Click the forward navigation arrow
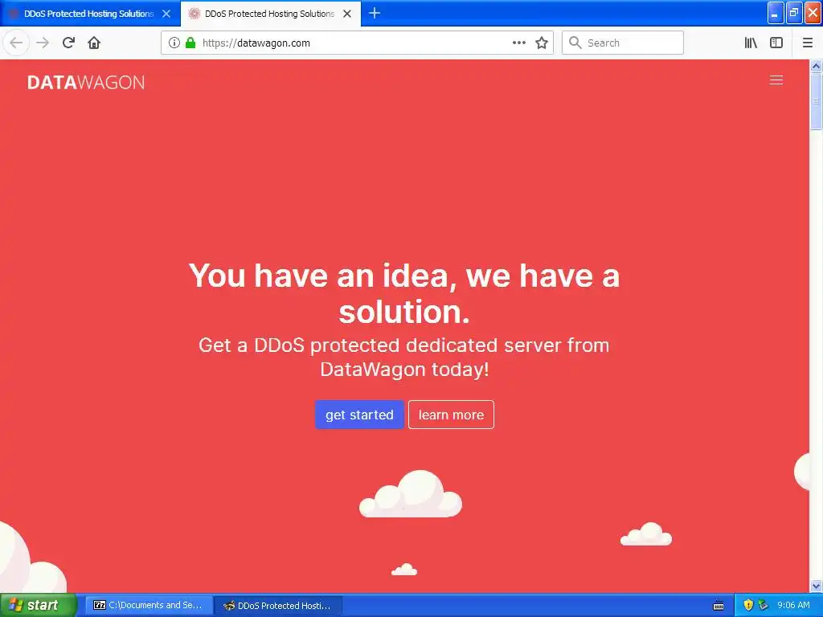 (43, 43)
